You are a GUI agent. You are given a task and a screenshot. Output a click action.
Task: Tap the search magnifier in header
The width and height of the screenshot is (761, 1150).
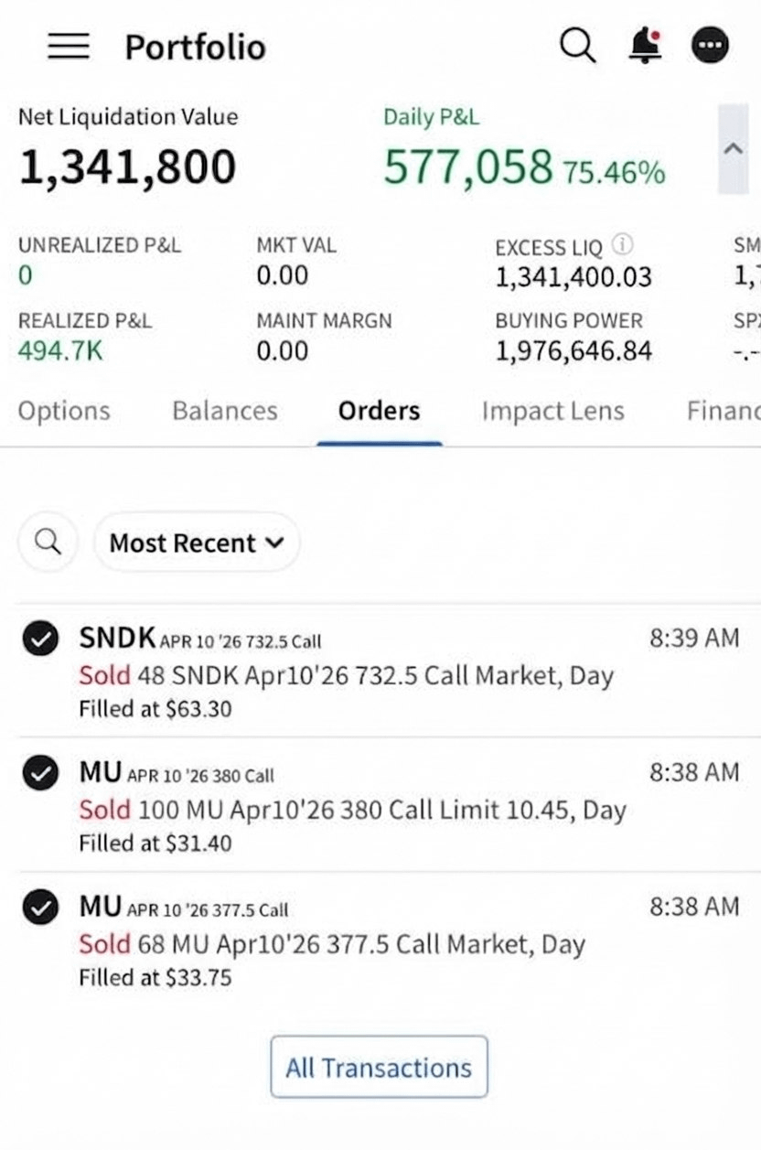coord(577,46)
